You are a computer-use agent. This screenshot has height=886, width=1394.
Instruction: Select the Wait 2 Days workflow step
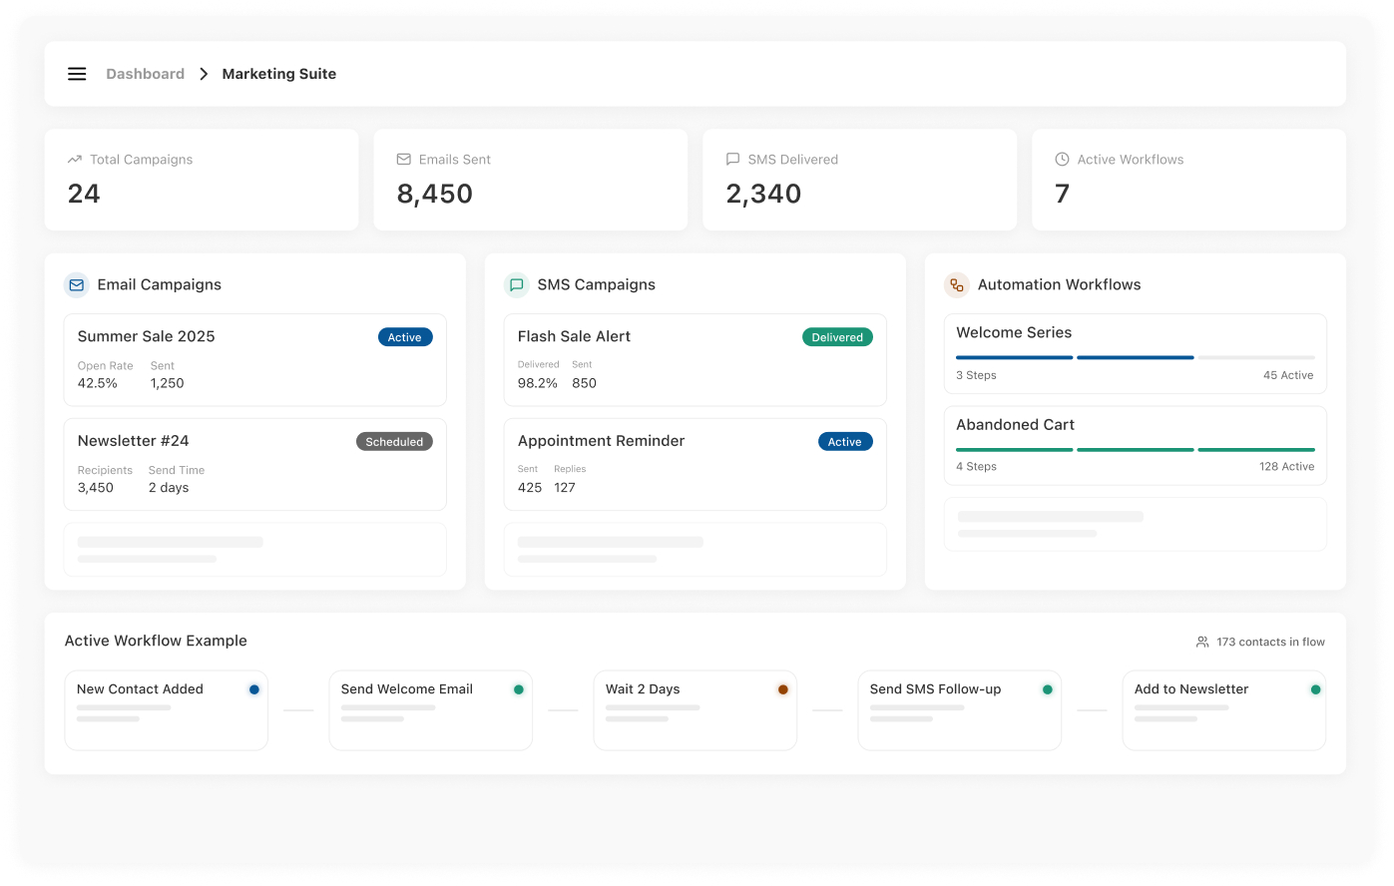point(695,709)
